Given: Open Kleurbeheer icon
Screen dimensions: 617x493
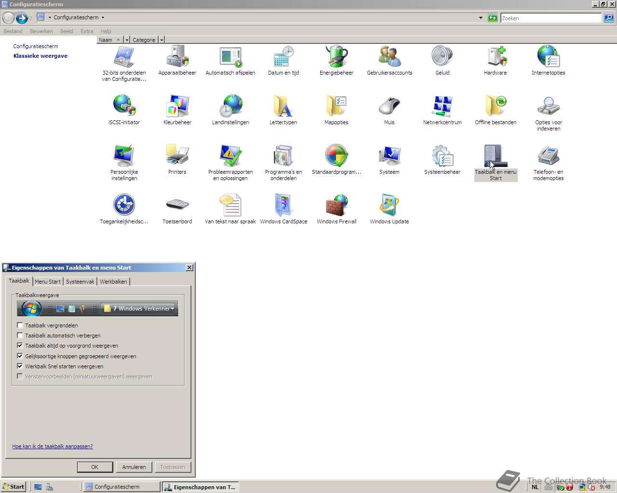Looking at the screenshot, I should coord(177,106).
